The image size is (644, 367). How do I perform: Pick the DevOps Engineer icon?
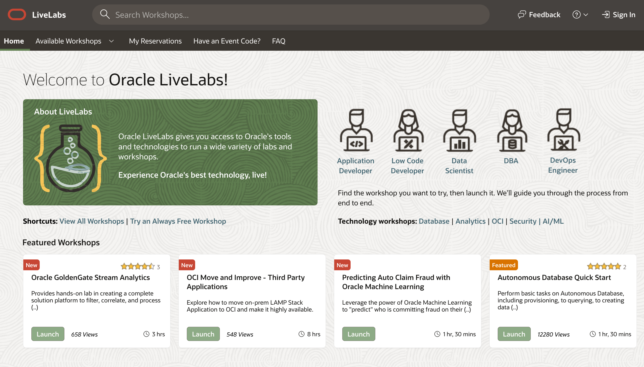click(563, 129)
